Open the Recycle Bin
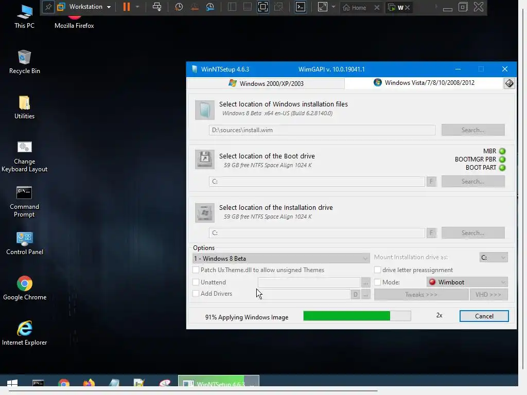This screenshot has height=395, width=527. (x=24, y=62)
